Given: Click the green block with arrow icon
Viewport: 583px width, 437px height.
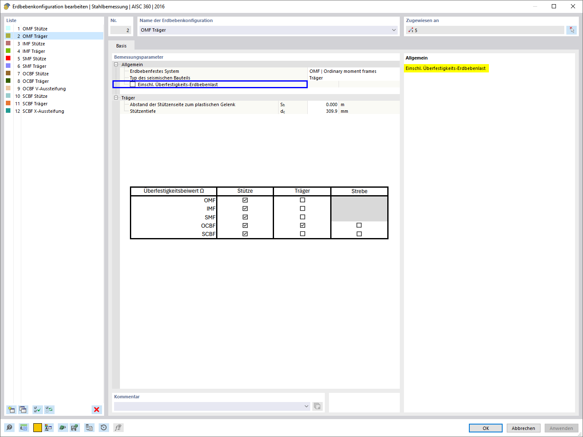Looking at the screenshot, I should click(x=63, y=427).
